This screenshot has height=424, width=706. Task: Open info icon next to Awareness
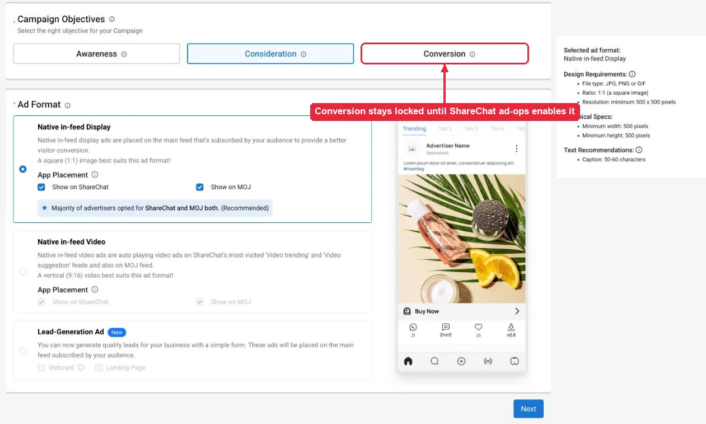pyautogui.click(x=124, y=54)
